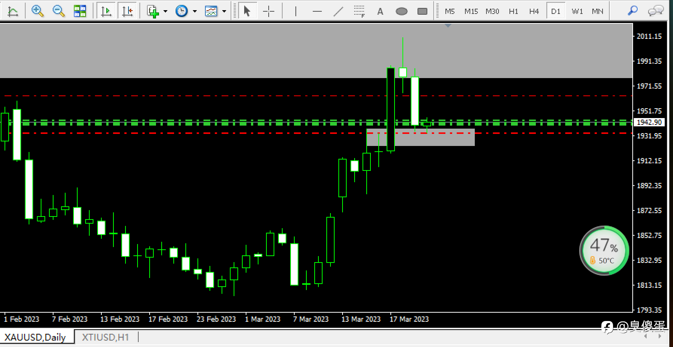Zoom in on the chart
673x347 pixels.
[x=37, y=11]
